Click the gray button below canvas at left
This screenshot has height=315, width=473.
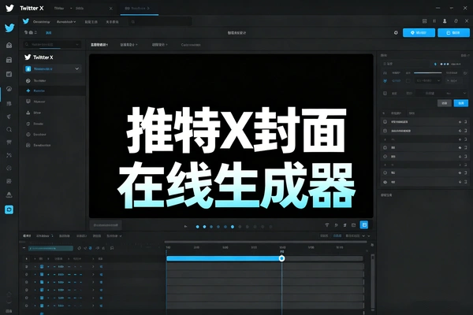click(106, 225)
